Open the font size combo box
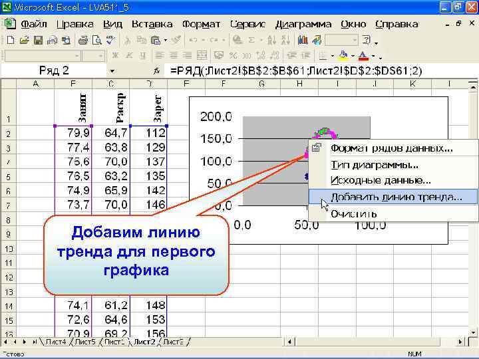This screenshot has height=359, width=479. pos(94,56)
